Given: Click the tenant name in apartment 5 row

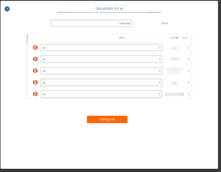Looking at the screenshot, I should coord(174,94).
